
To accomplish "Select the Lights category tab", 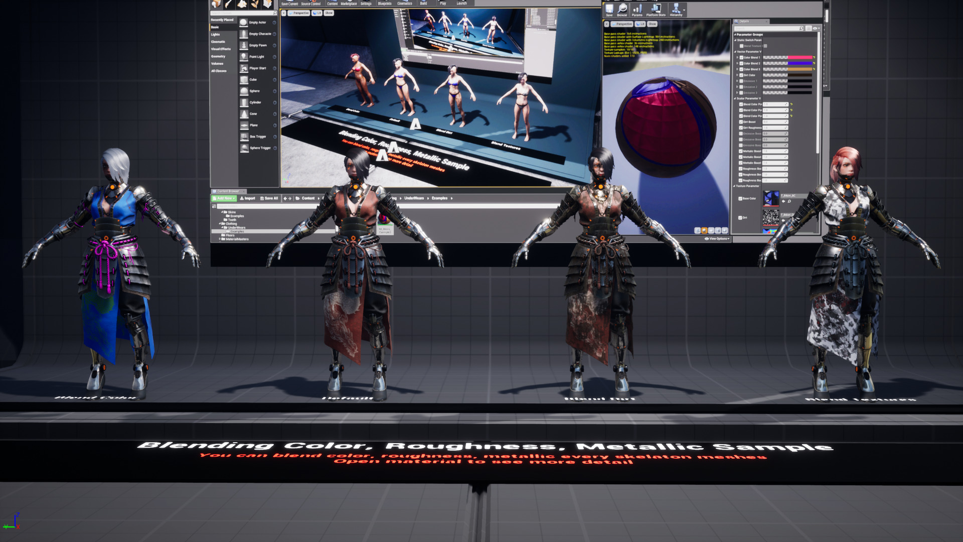I will 216,35.
